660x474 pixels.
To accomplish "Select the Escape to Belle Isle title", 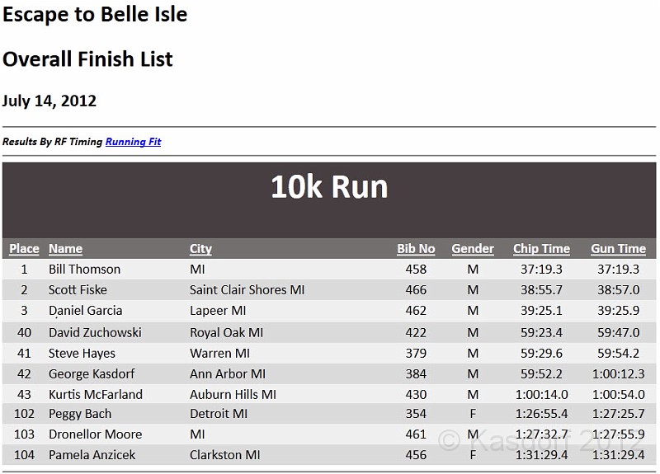I will pos(95,14).
